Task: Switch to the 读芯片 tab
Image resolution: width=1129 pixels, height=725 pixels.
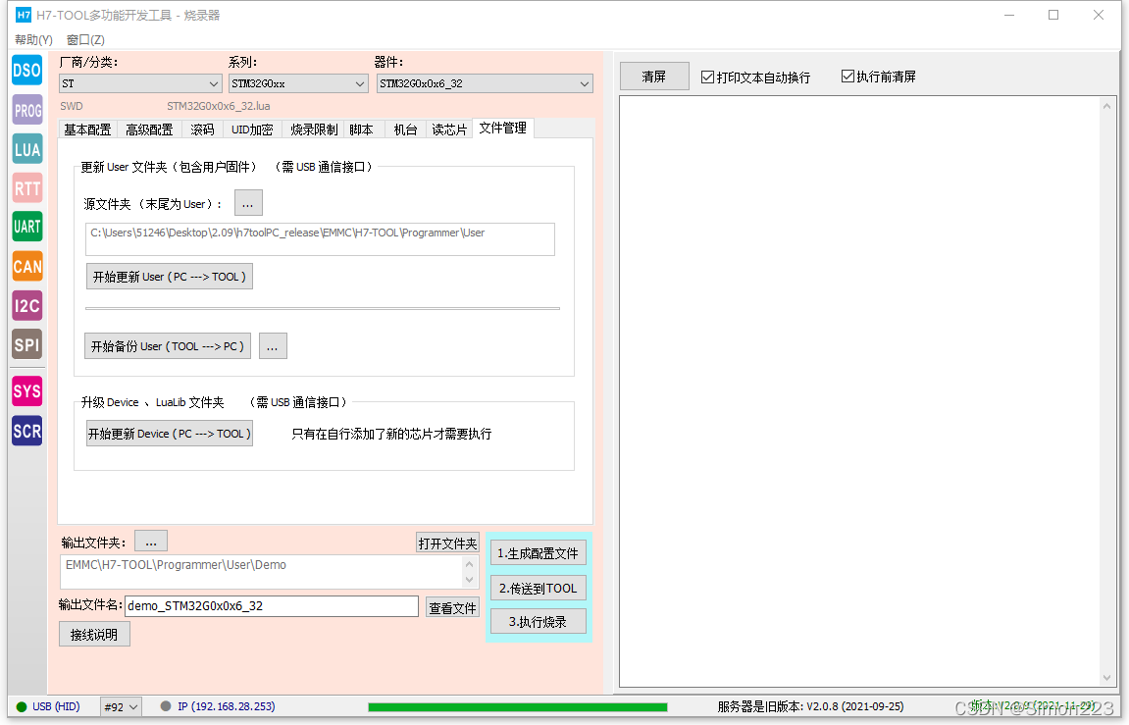Action: (x=449, y=129)
